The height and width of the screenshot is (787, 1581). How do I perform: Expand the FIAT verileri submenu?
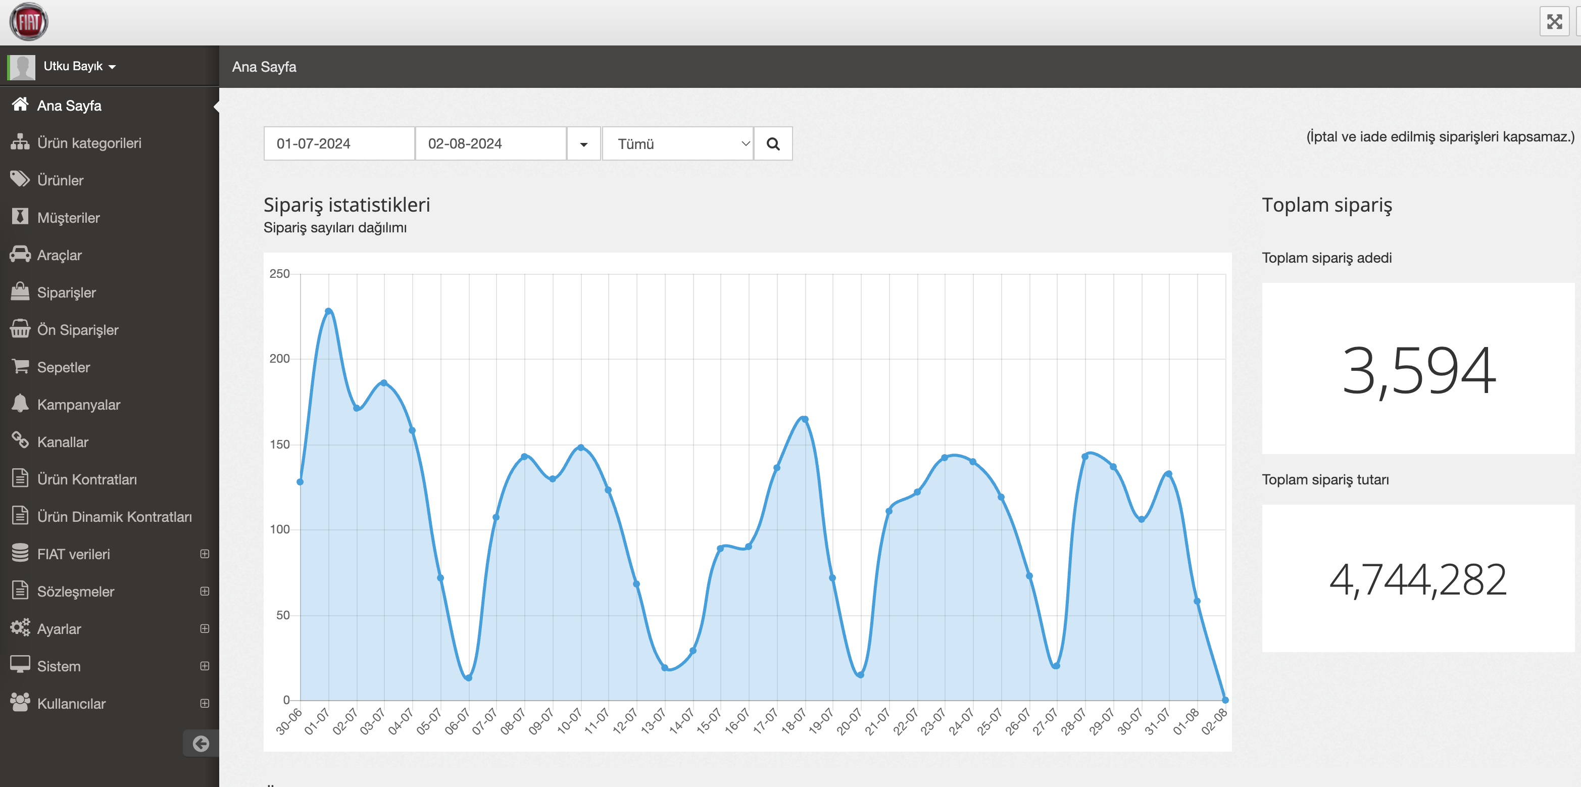[x=205, y=554]
